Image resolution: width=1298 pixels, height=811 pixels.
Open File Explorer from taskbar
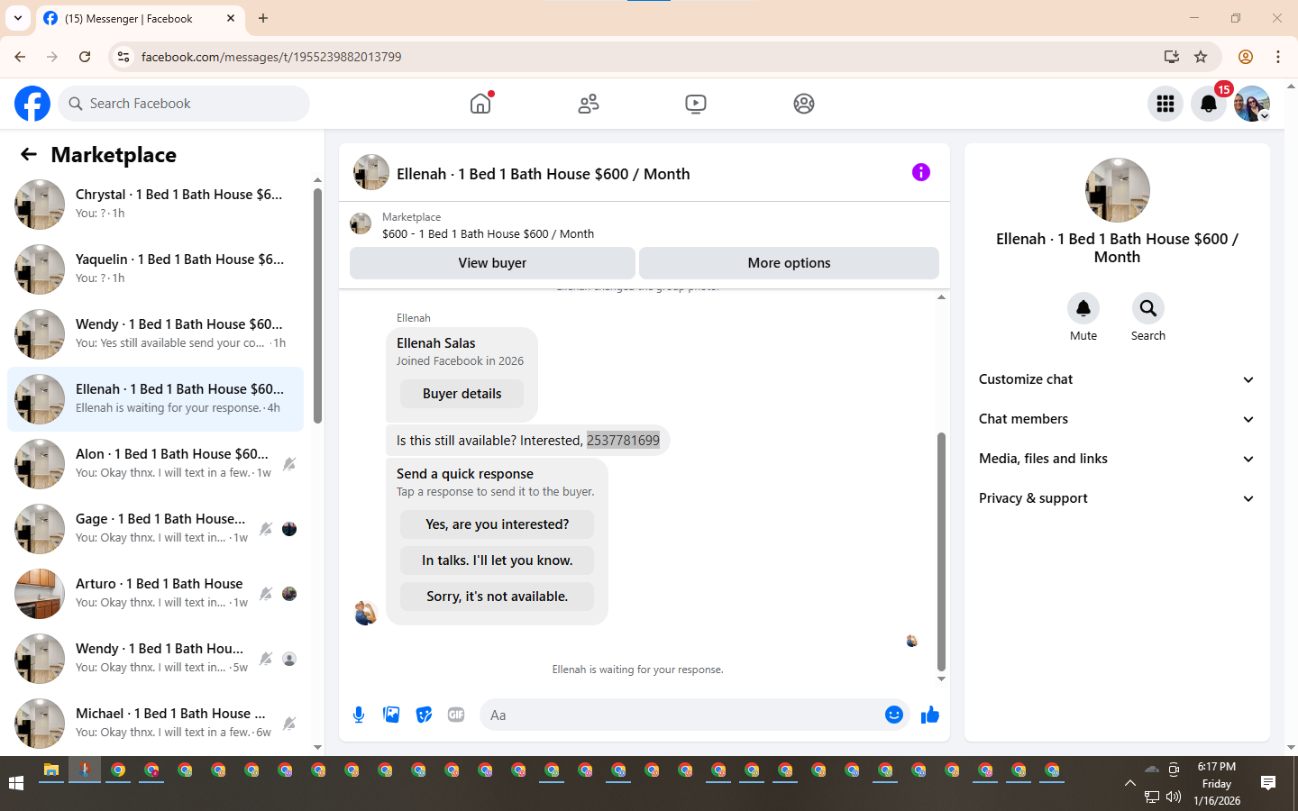pos(51,770)
